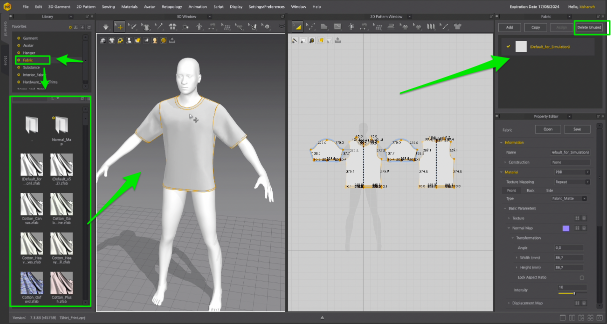Image resolution: width=611 pixels, height=324 pixels.
Task: Click the download icon in Library favorites
Action: tap(76, 27)
